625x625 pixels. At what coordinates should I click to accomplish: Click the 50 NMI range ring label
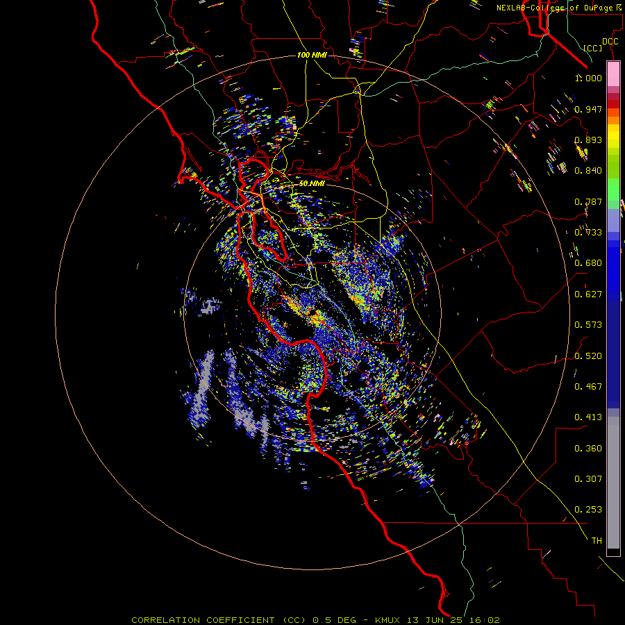pos(312,184)
